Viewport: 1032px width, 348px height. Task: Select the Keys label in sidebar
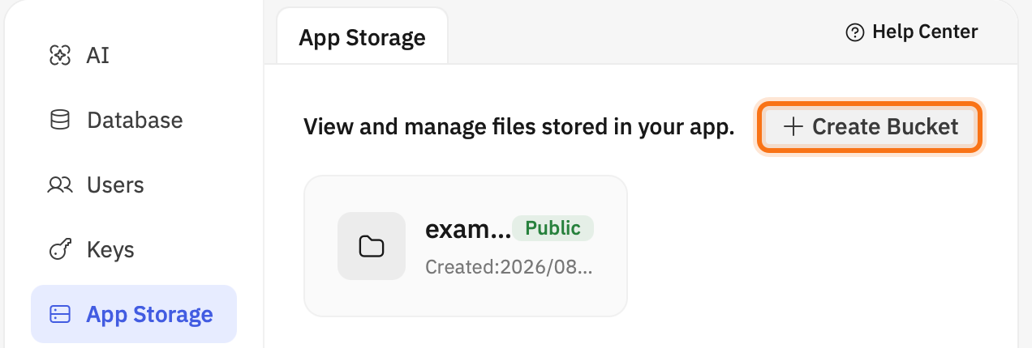[x=110, y=250]
